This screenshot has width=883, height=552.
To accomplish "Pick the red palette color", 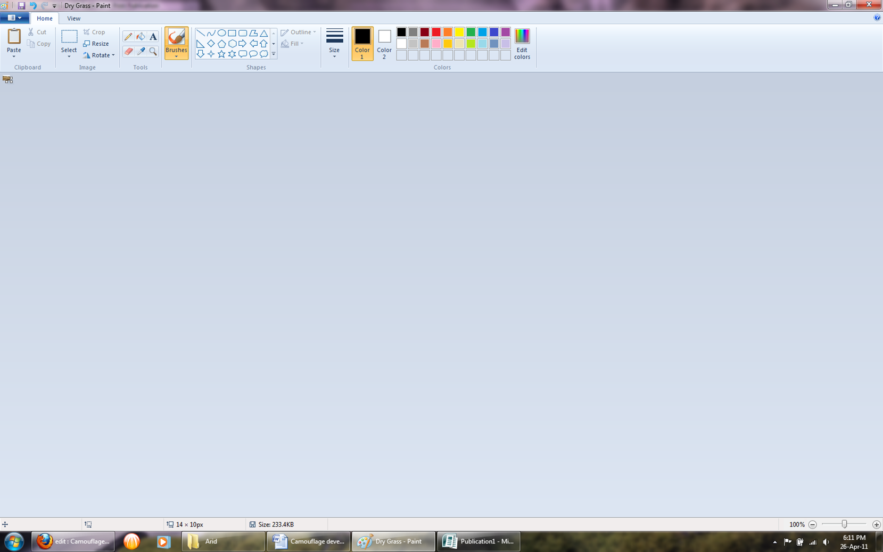I will point(436,32).
